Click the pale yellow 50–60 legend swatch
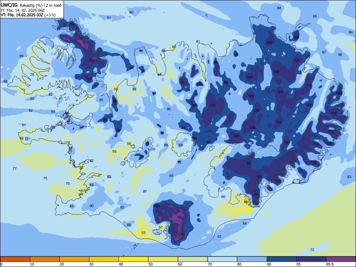356x267 pixels. (x=163, y=259)
